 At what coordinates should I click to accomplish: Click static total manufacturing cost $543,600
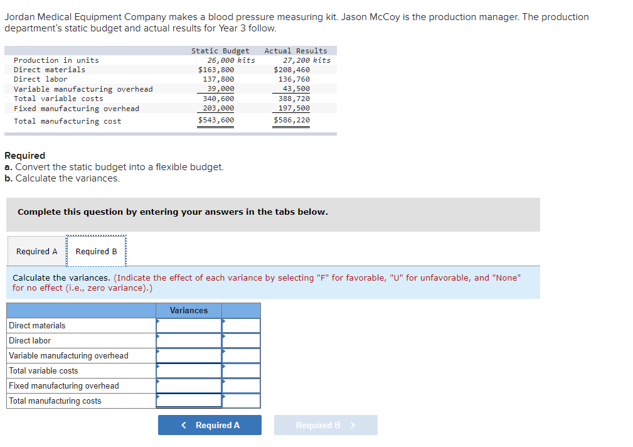216,120
